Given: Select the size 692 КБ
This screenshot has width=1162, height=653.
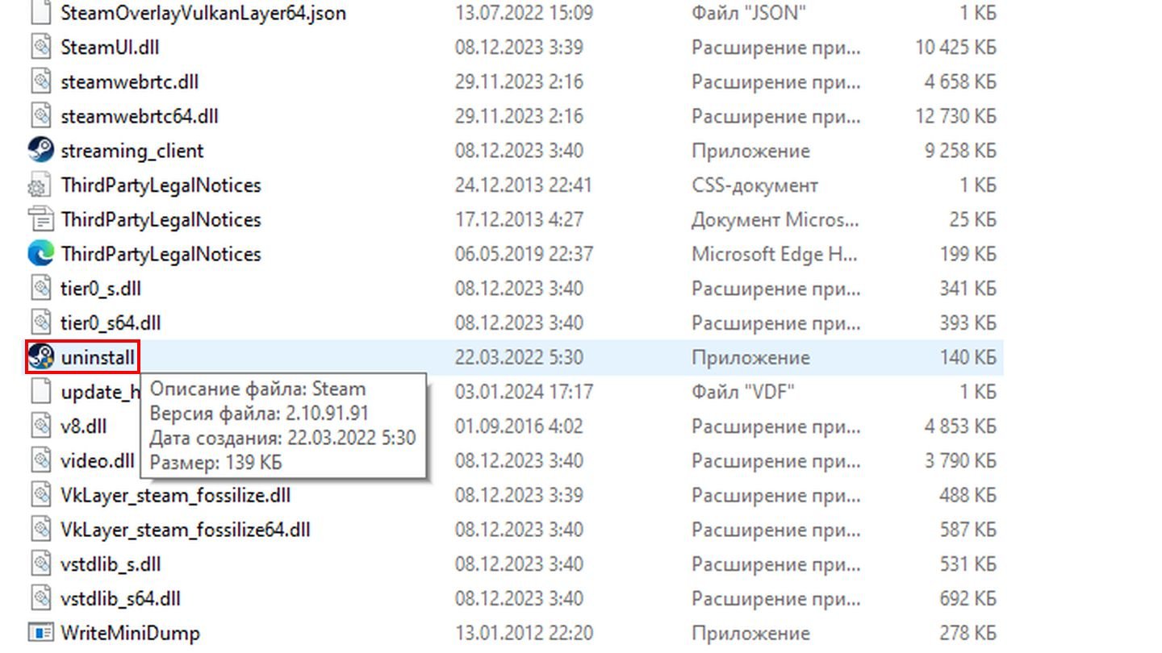Looking at the screenshot, I should [x=968, y=598].
